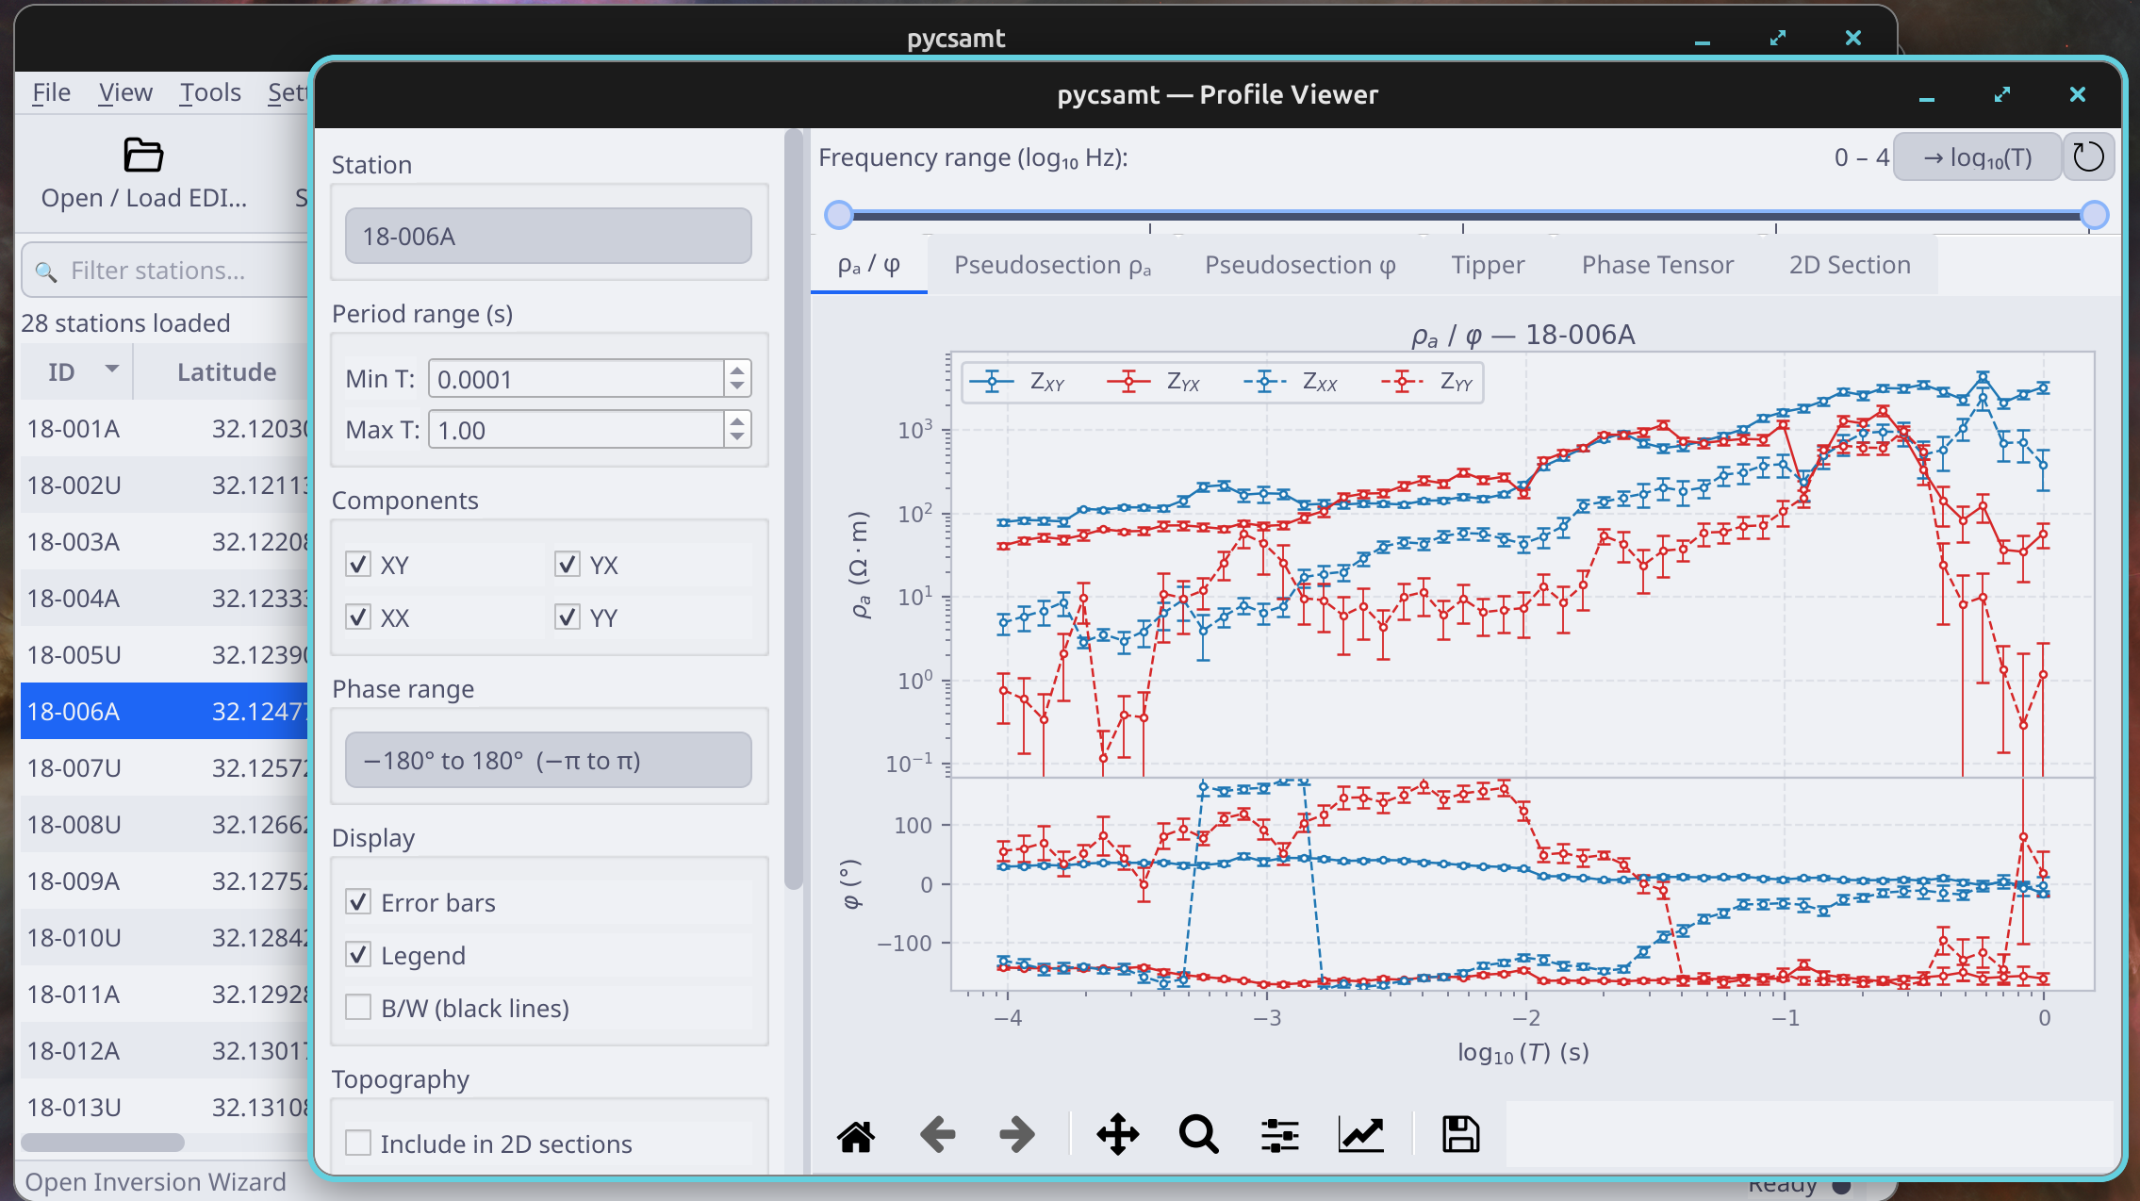Open the File menu
This screenshot has width=2140, height=1201.
click(x=51, y=92)
